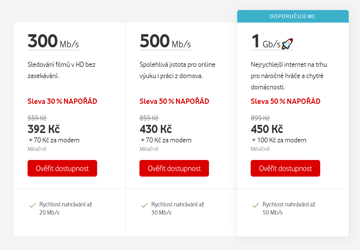
Task: Click the 450 Kč price
Action: click(267, 129)
